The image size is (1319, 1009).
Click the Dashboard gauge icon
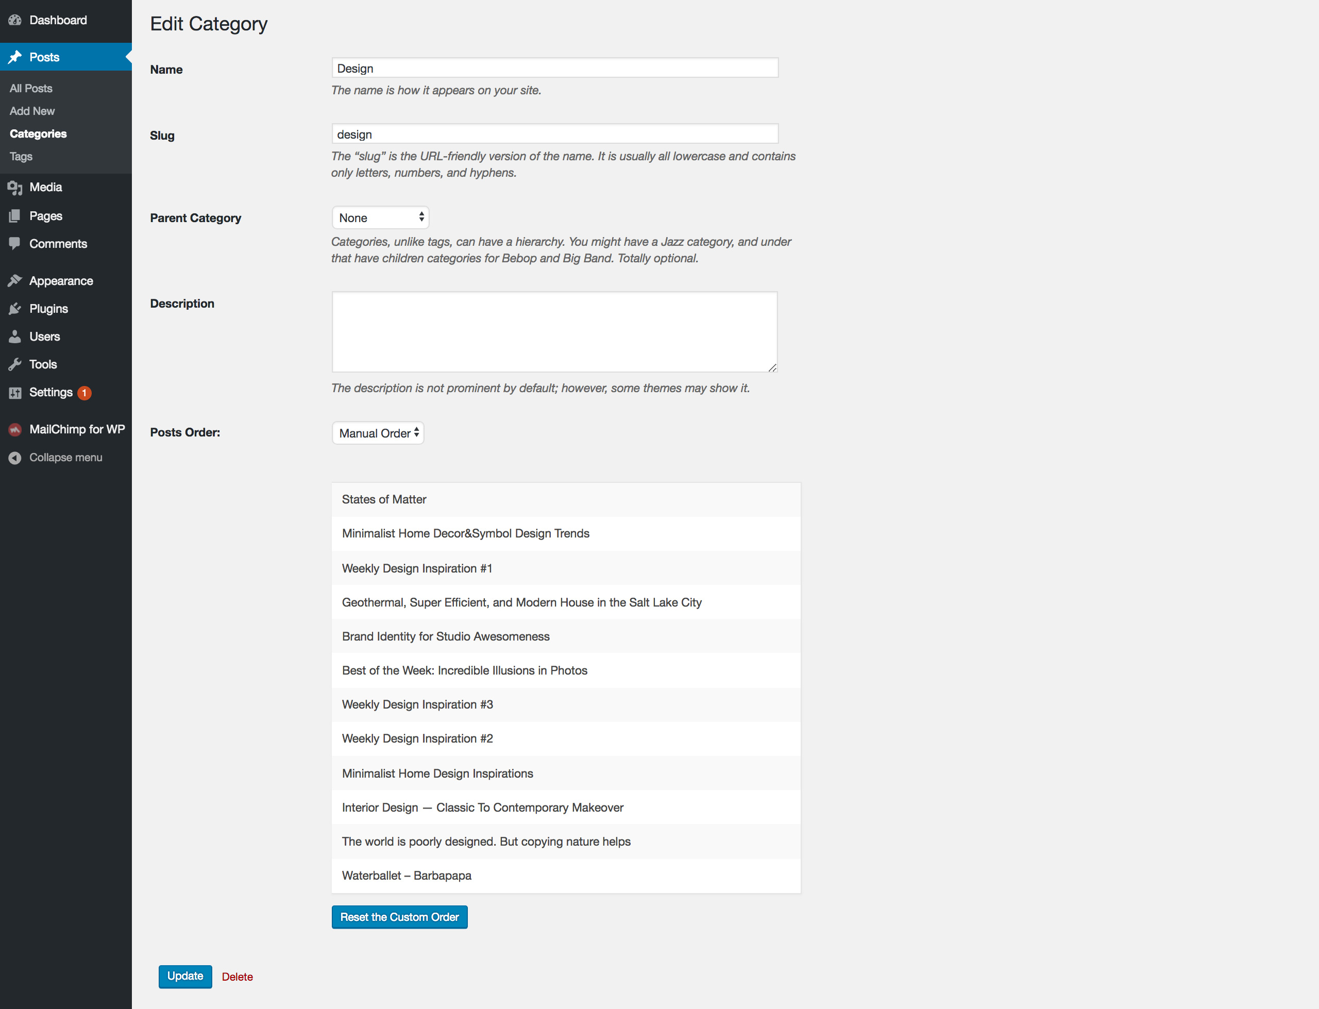click(15, 21)
